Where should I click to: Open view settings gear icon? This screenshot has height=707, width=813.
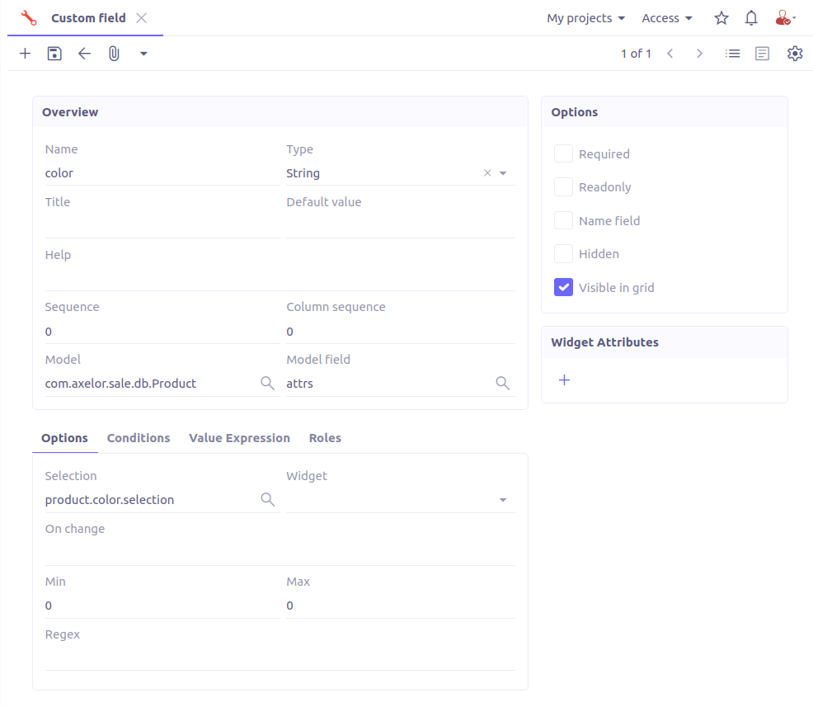coord(794,54)
